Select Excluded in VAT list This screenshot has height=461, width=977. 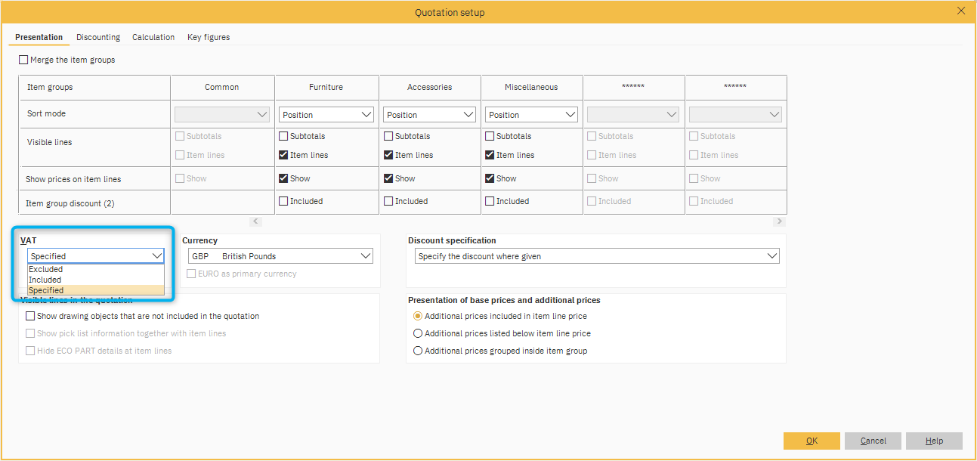click(x=46, y=269)
